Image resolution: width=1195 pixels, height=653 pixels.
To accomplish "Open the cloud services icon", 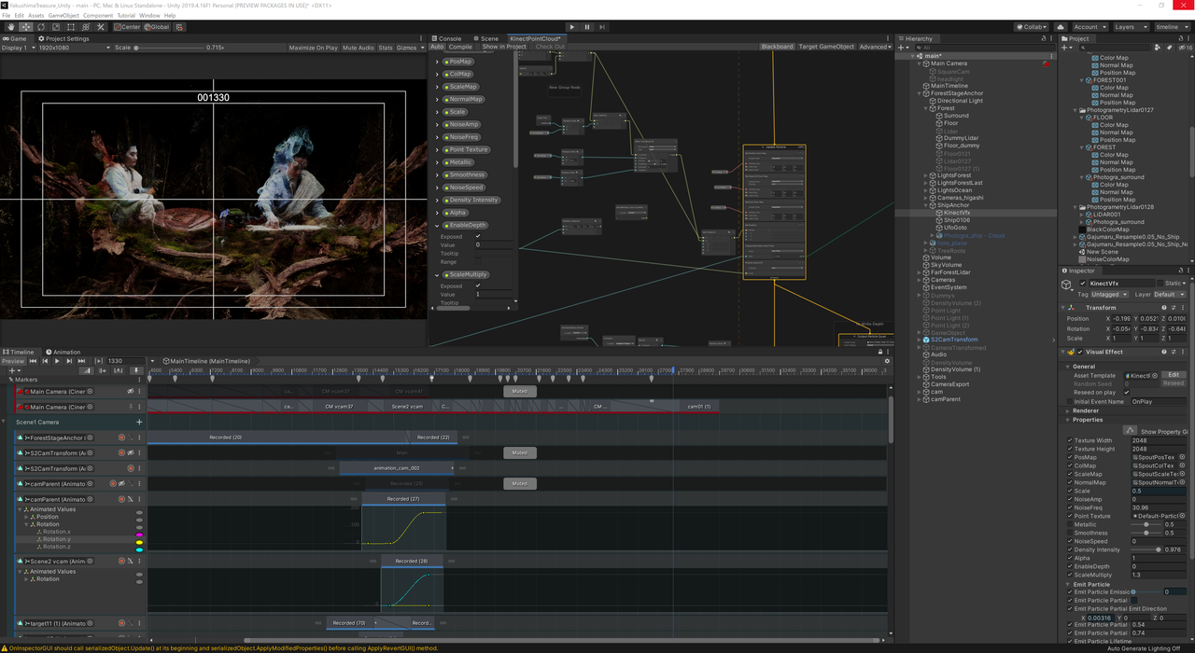I will 1061,27.
